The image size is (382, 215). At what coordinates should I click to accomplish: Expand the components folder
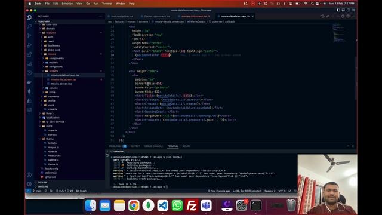click(x=69, y=59)
